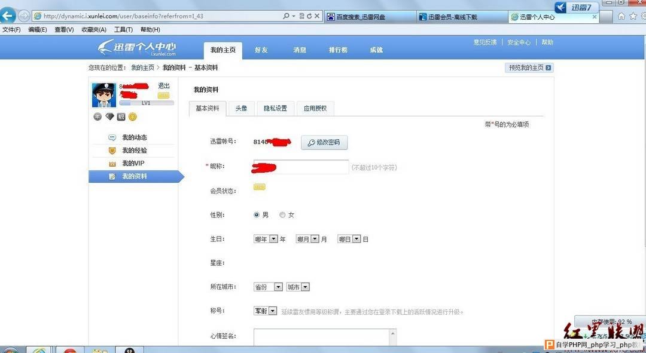Click into the 昵称 nickname input field
The image size is (646, 353).
pyautogui.click(x=301, y=167)
